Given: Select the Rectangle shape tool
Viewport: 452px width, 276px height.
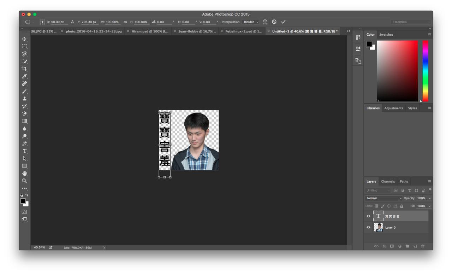Looking at the screenshot, I should (x=24, y=166).
